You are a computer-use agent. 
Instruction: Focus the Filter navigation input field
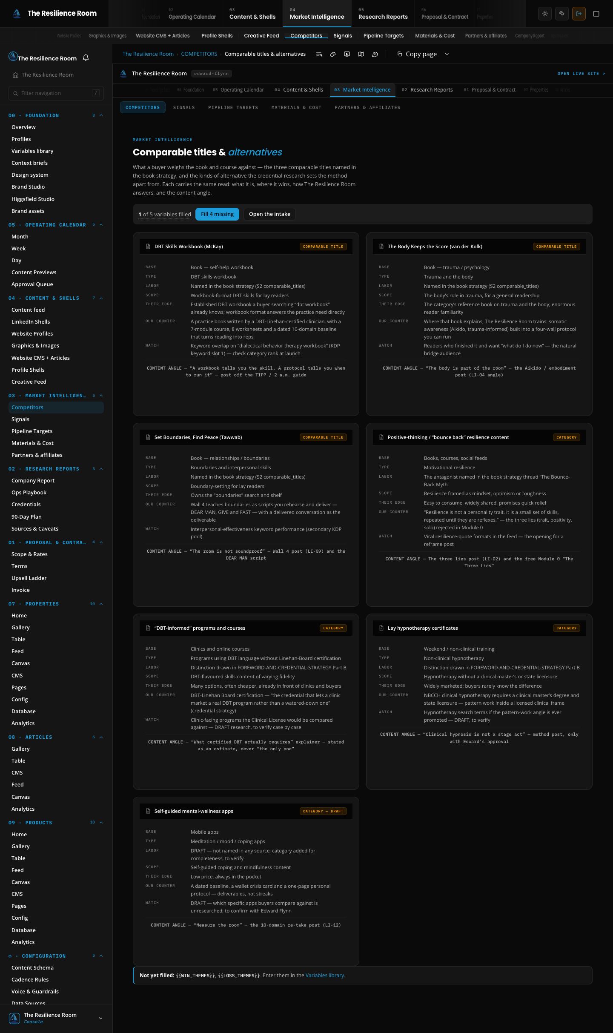point(56,93)
